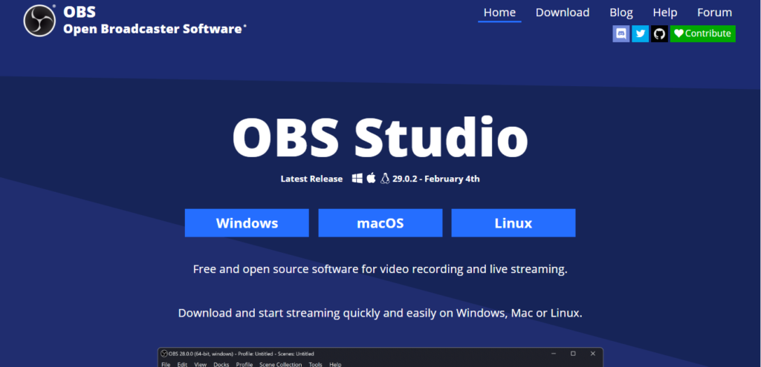761x367 pixels.
Task: Click the Contribute heart button
Action: 703,33
